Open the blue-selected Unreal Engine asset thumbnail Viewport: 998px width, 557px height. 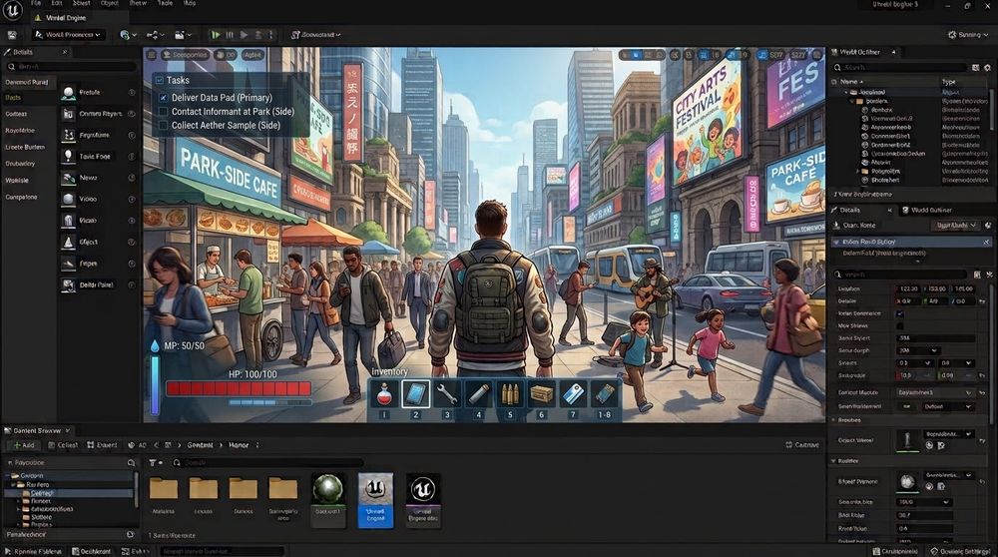tap(375, 500)
